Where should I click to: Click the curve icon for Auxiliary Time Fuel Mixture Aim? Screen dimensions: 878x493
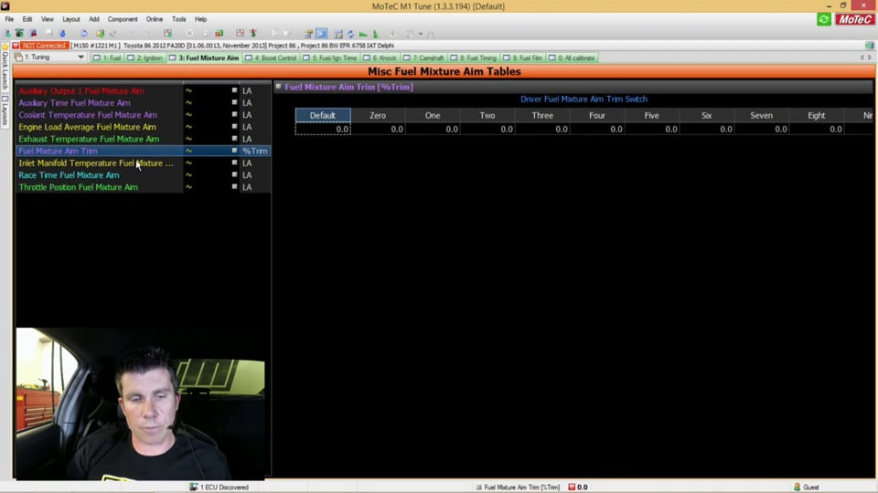click(x=188, y=103)
